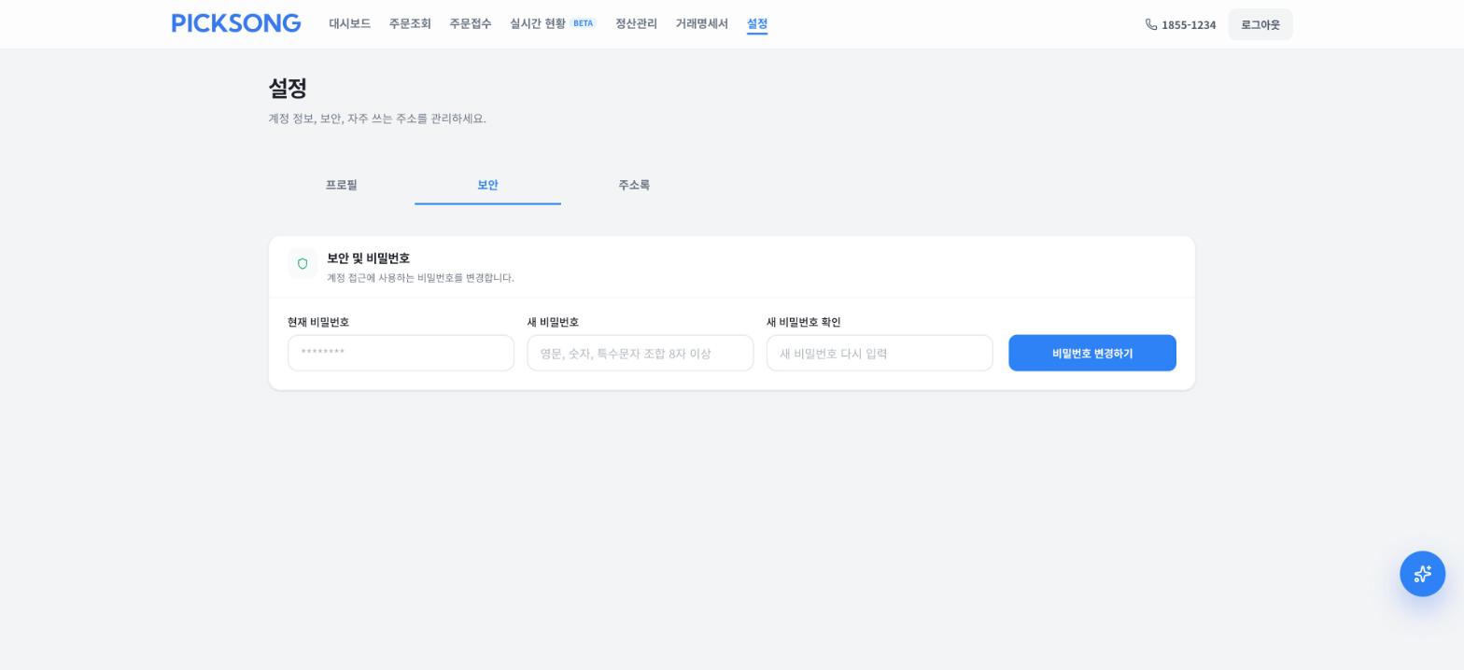Click the 보안 및 비밀번호 section title
Image resolution: width=1464 pixels, height=670 pixels.
(x=368, y=258)
